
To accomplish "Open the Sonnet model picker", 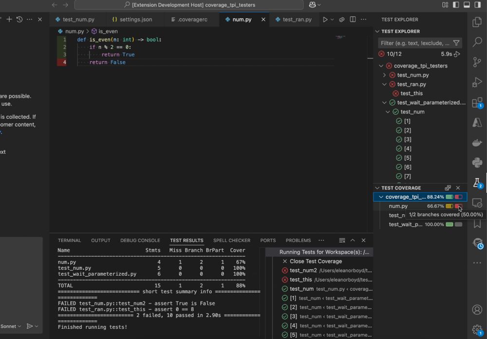I will 11,326.
